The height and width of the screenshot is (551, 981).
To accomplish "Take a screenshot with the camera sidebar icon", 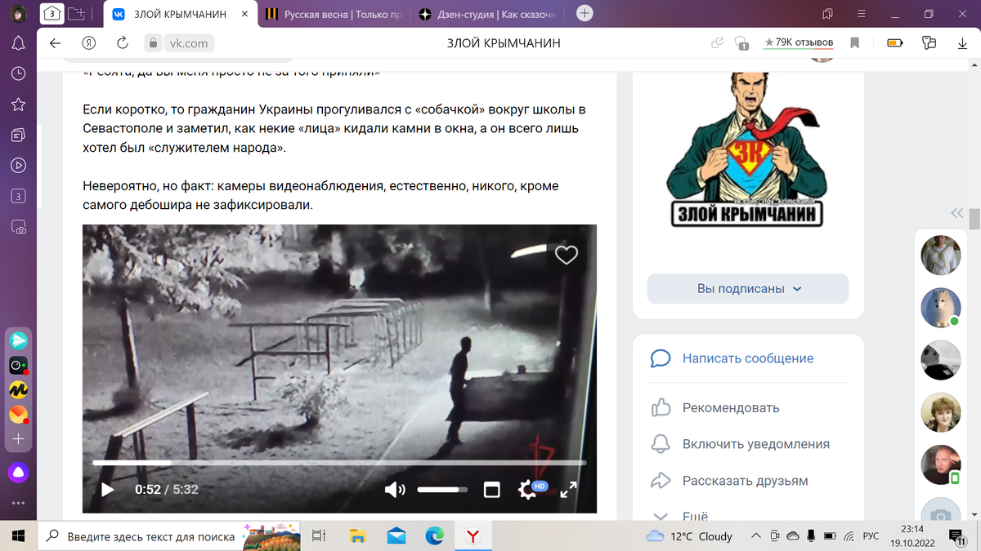I will [x=18, y=227].
